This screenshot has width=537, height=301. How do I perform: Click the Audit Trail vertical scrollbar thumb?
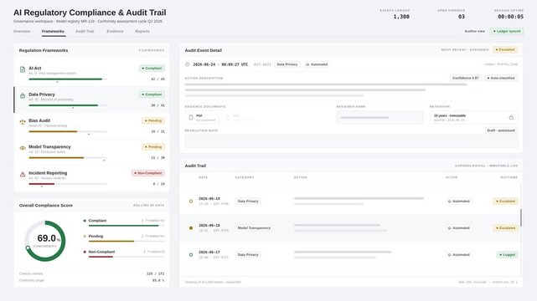coord(521,217)
